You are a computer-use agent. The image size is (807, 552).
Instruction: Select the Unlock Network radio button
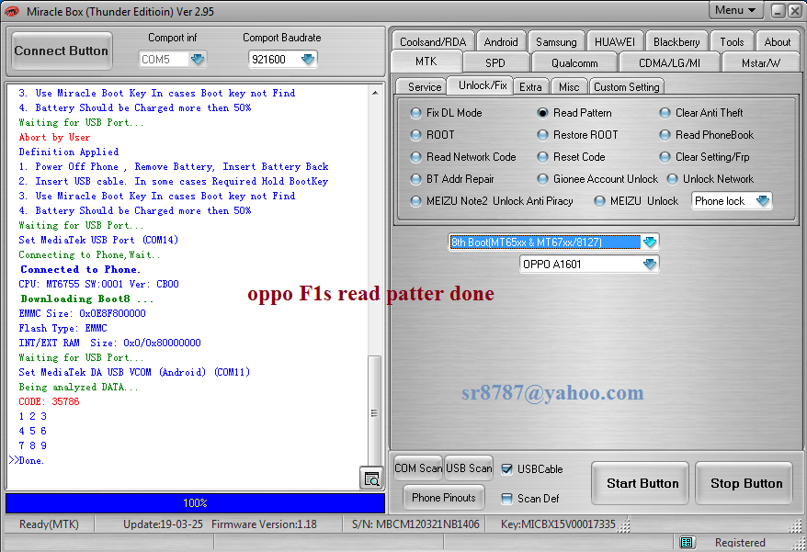(672, 179)
